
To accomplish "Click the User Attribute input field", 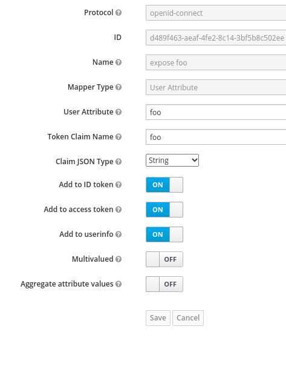I will point(216,112).
